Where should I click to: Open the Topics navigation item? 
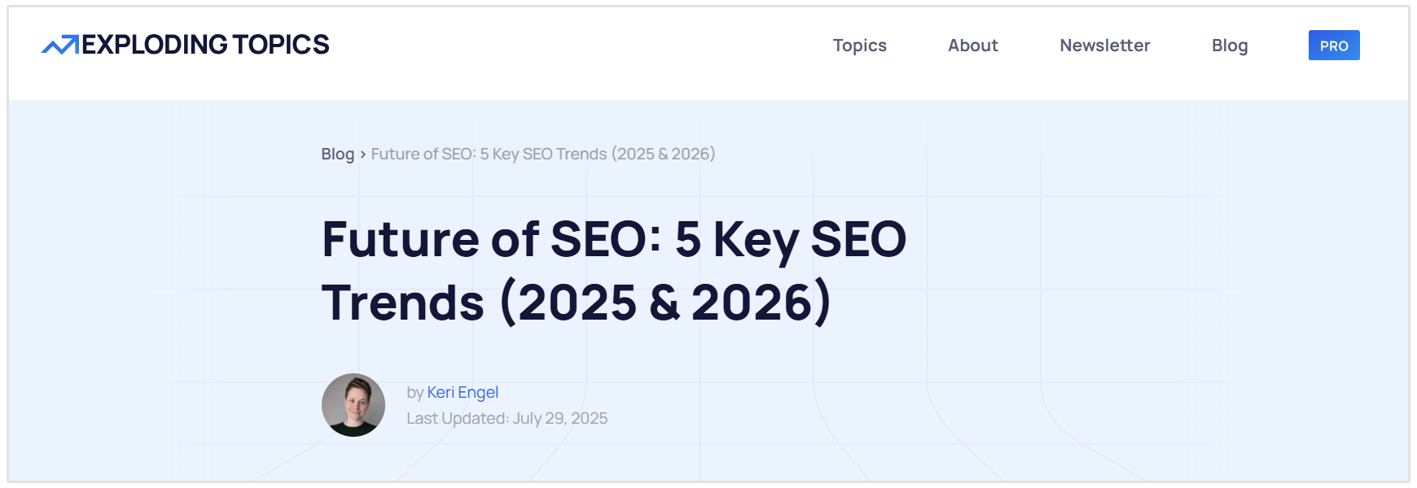click(859, 46)
